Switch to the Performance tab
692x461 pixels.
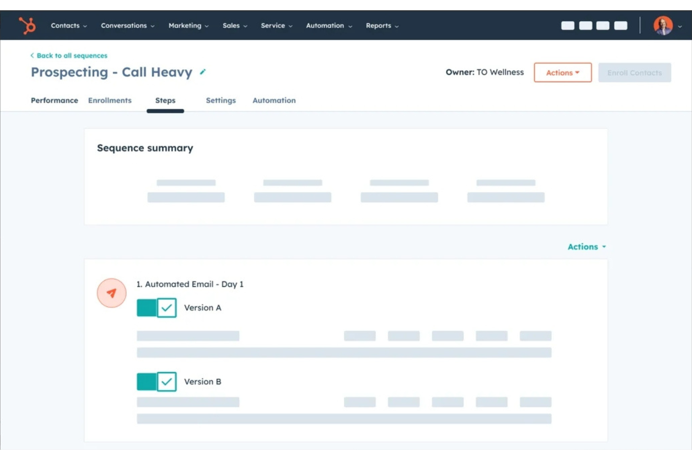coord(54,100)
